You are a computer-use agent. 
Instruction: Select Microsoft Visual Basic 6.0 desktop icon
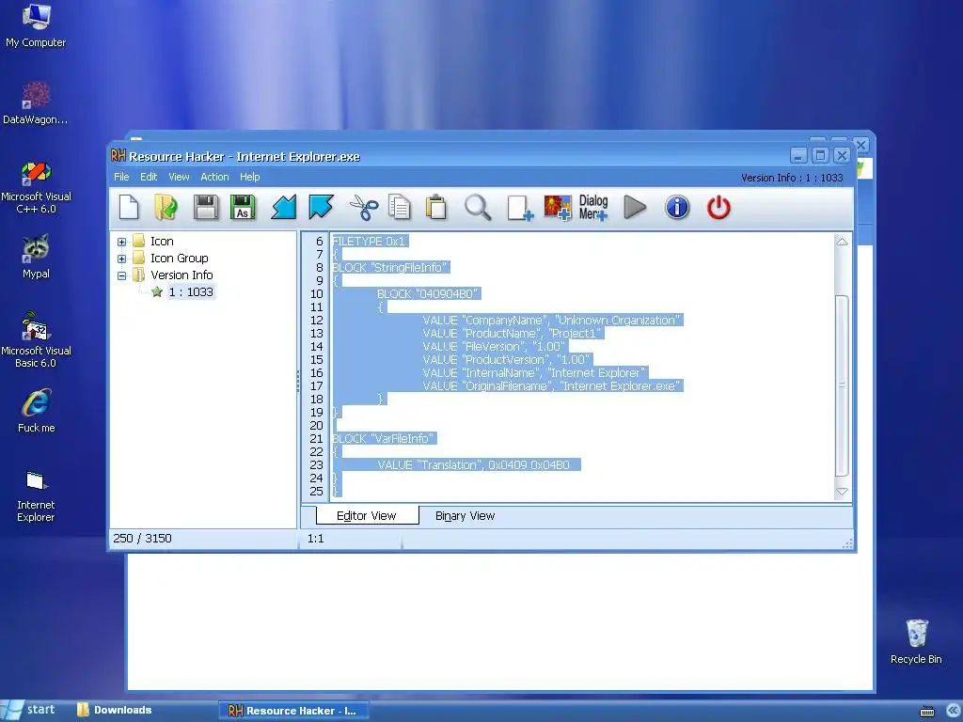click(x=36, y=339)
